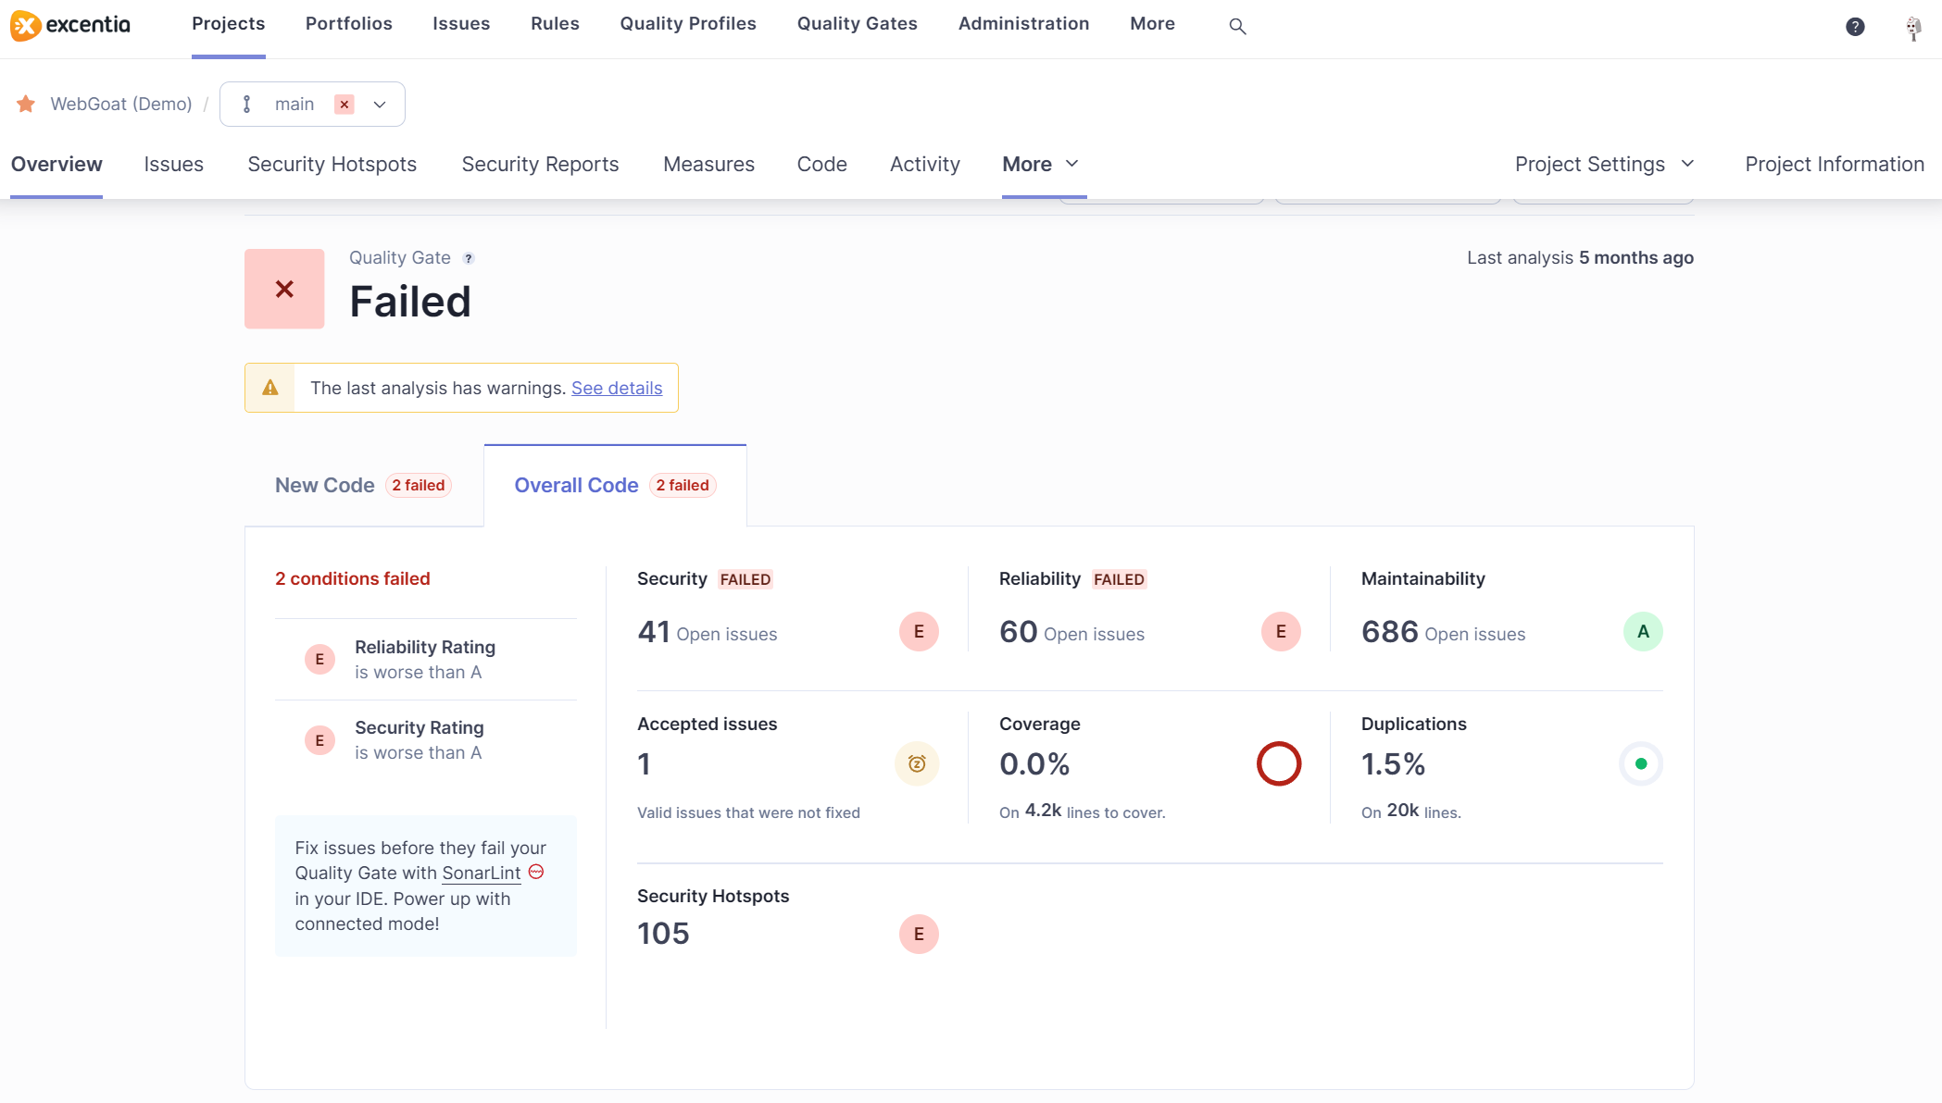The height and width of the screenshot is (1103, 1942).
Task: Expand the project More dropdown
Action: (1040, 165)
